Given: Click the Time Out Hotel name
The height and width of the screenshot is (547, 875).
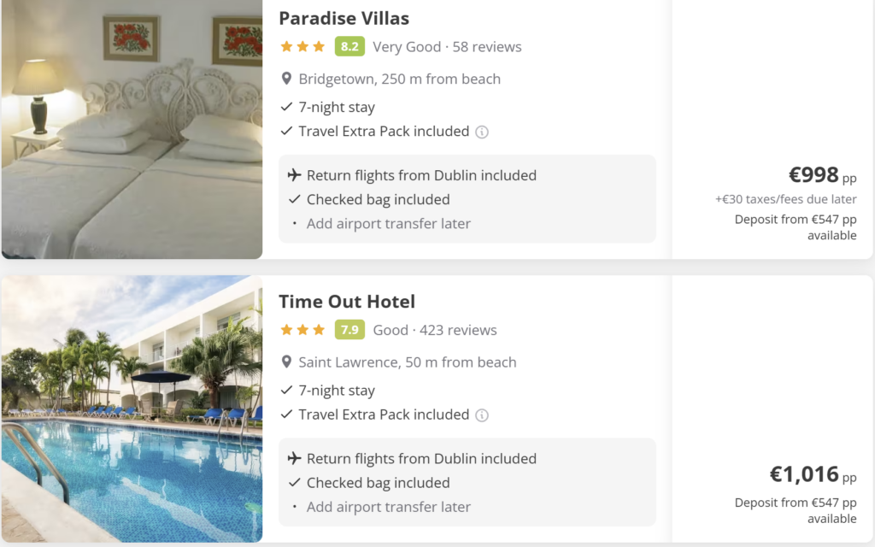Looking at the screenshot, I should pyautogui.click(x=347, y=302).
